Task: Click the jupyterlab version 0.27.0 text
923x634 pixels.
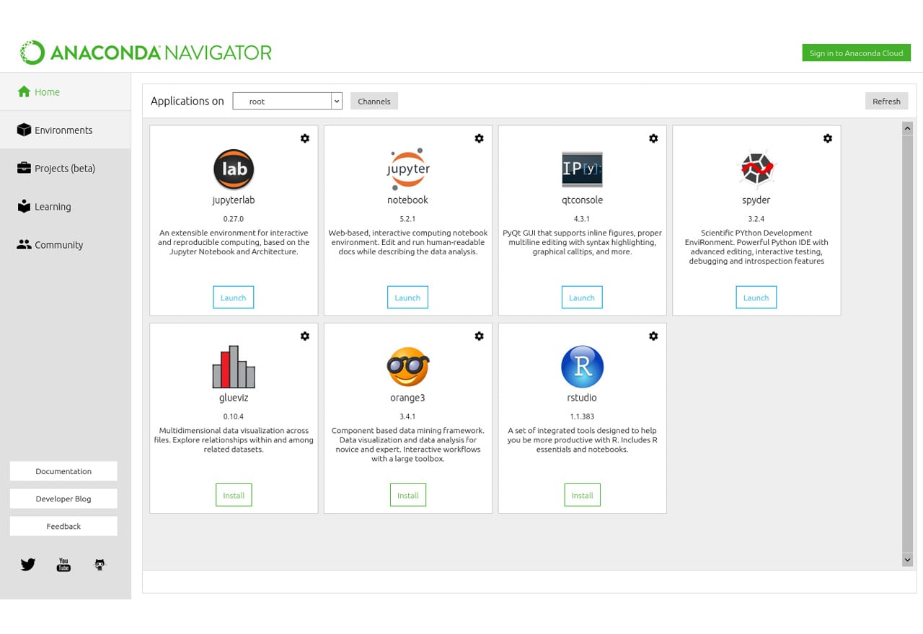Action: coord(234,218)
